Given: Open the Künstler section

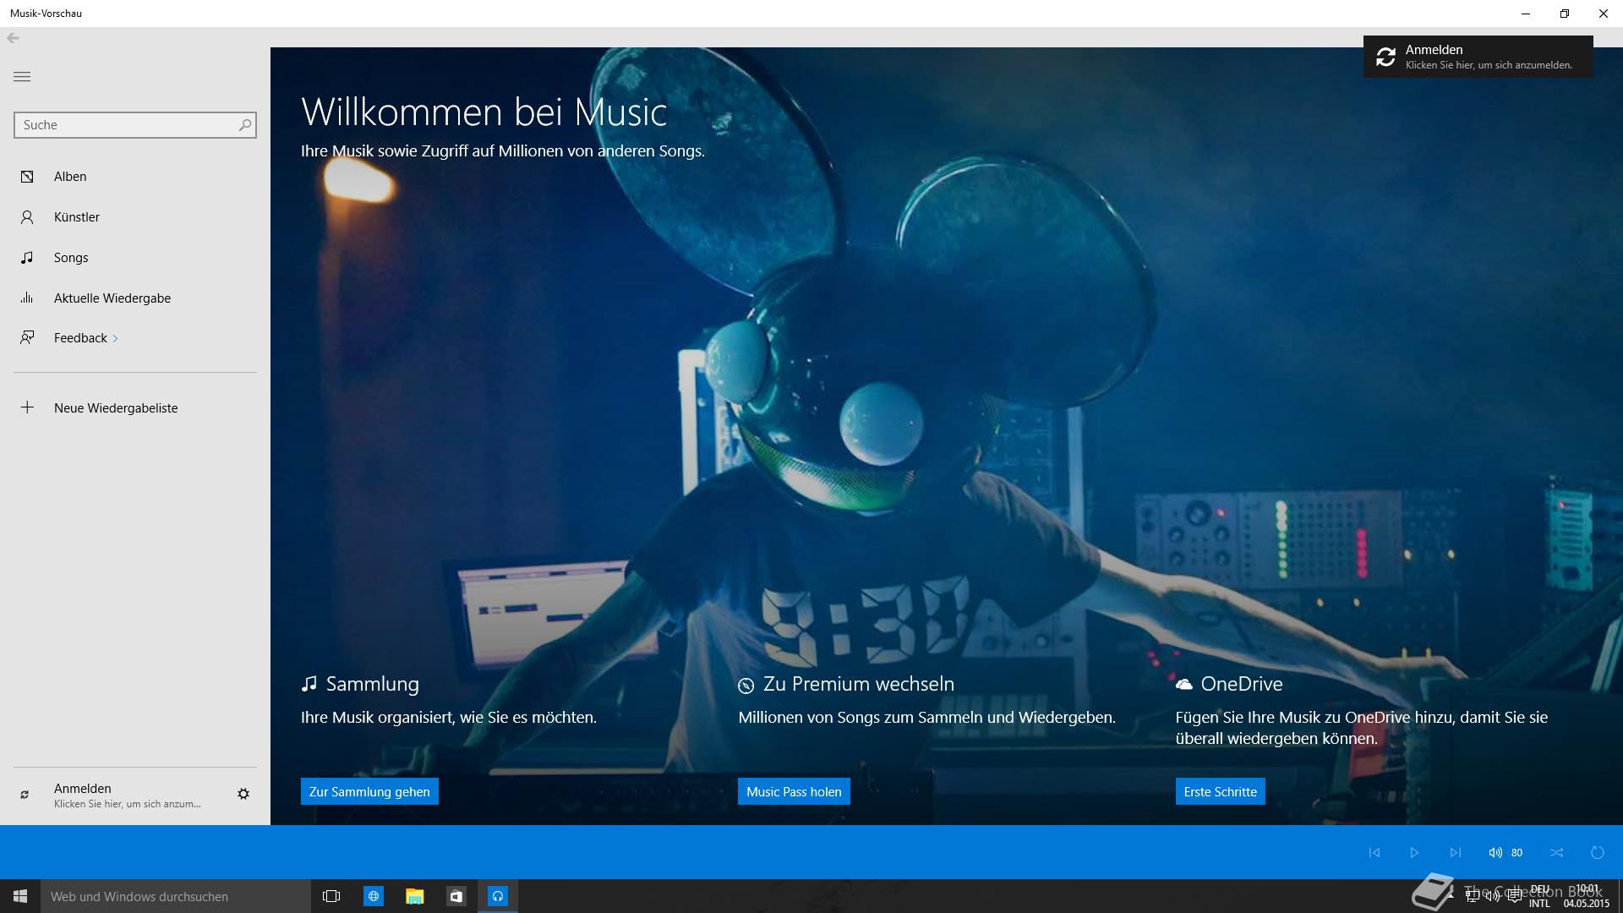Looking at the screenshot, I should (x=135, y=217).
